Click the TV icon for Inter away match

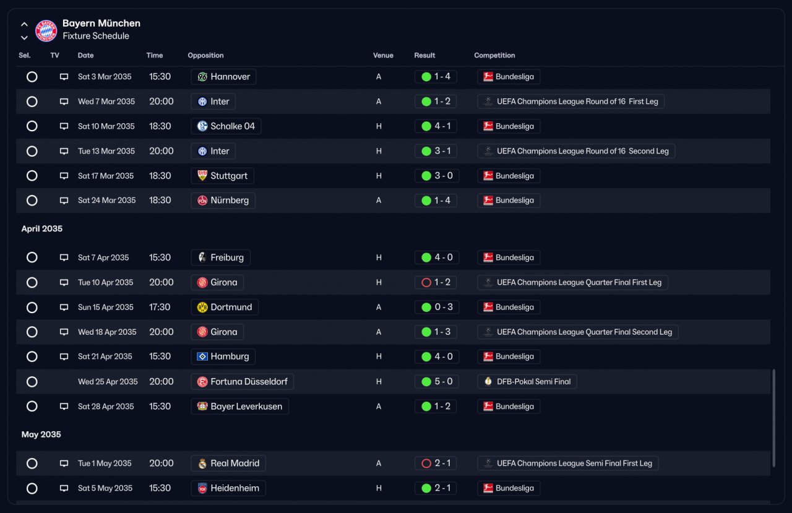coord(64,101)
